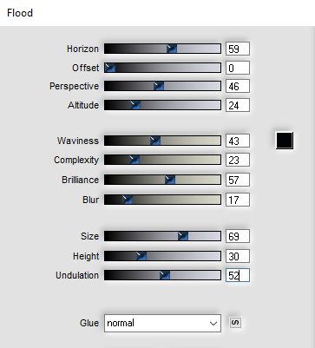Click the Brilliance slider thumb

coord(170,180)
